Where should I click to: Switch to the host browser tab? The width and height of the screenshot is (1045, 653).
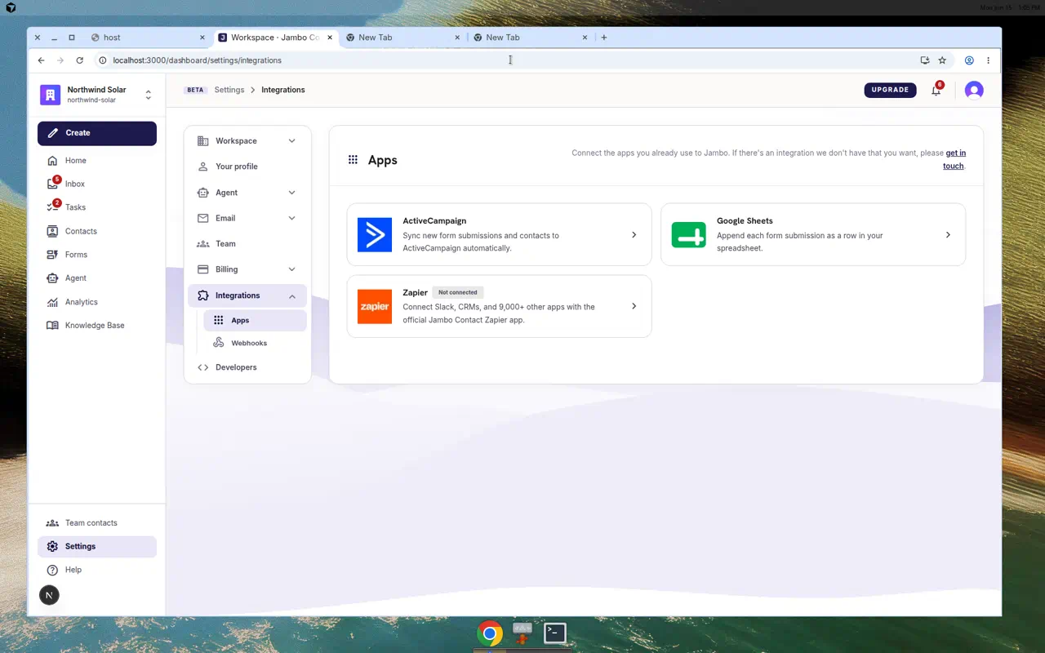point(147,38)
